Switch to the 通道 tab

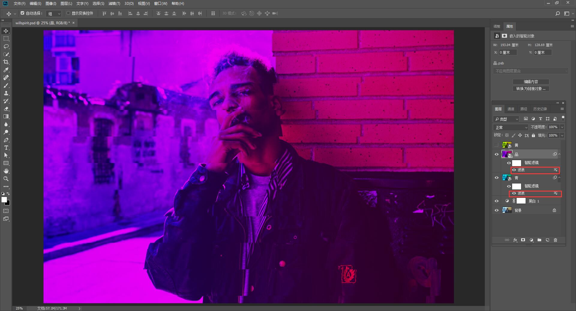coord(511,109)
